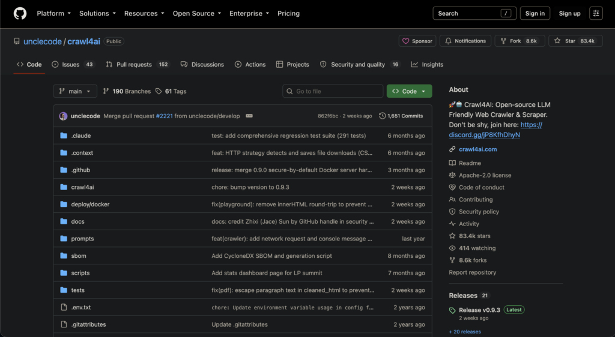Click Pricing in top navigation
Image resolution: width=615 pixels, height=337 pixels.
[x=288, y=13]
